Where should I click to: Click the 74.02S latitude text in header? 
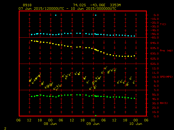coord(79,5)
